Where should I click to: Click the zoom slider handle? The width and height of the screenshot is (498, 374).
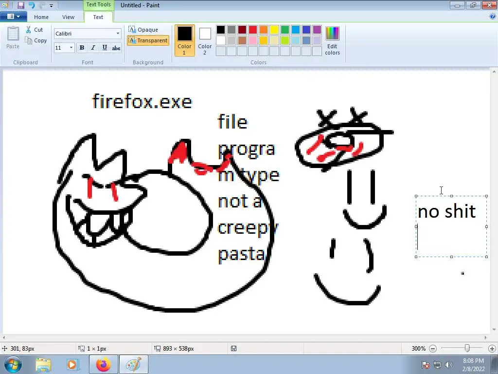click(467, 348)
